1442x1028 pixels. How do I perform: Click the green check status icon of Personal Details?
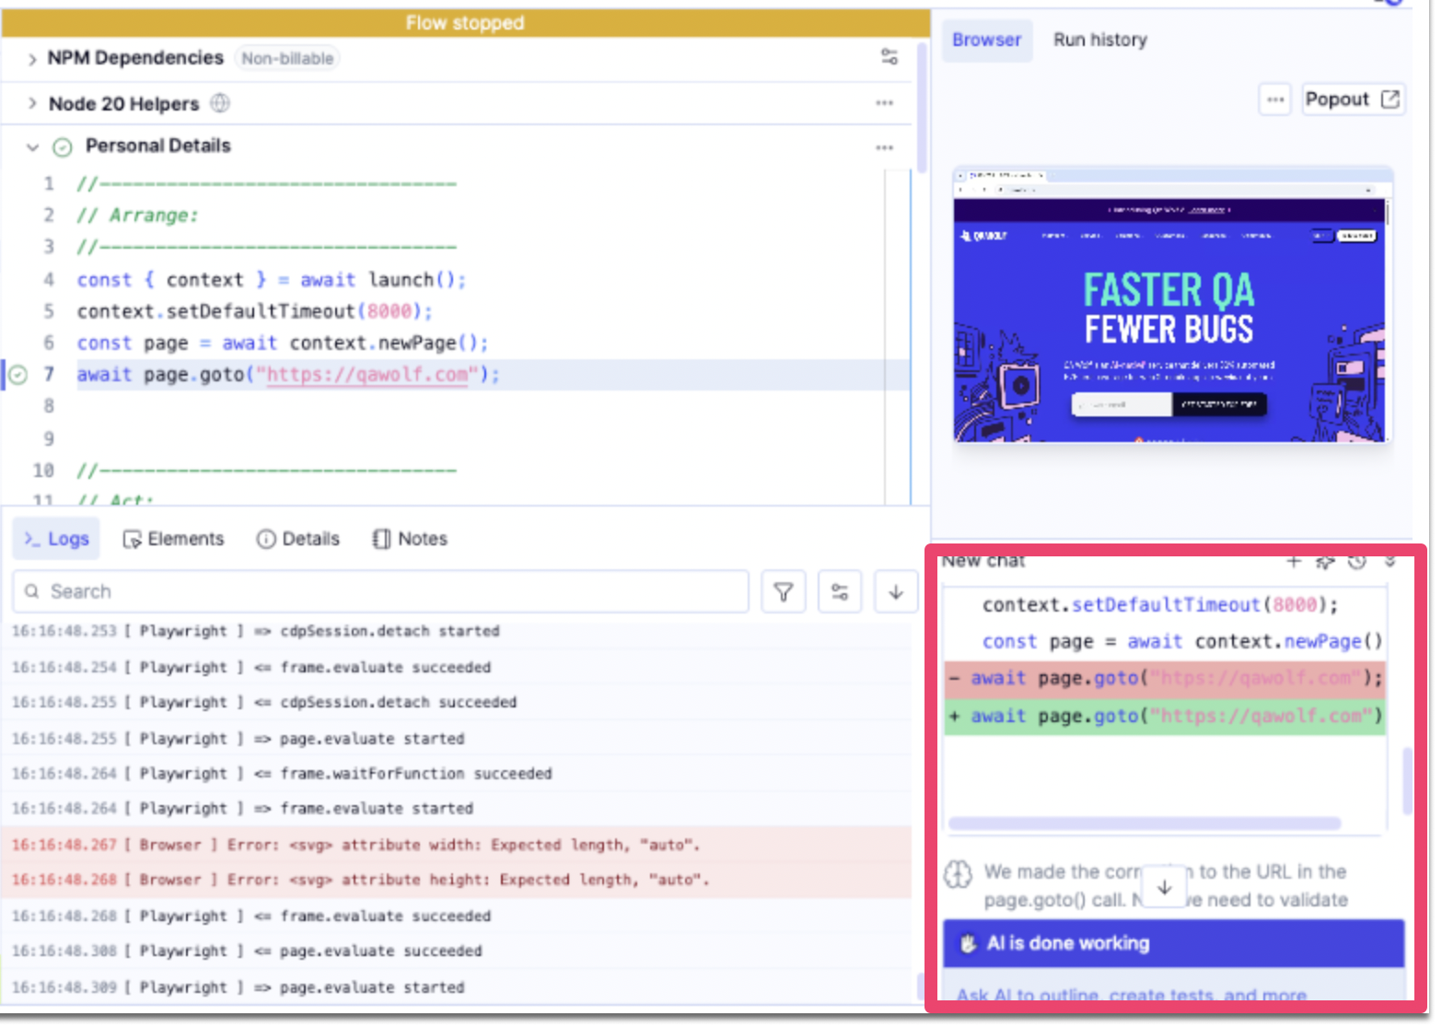coord(63,147)
